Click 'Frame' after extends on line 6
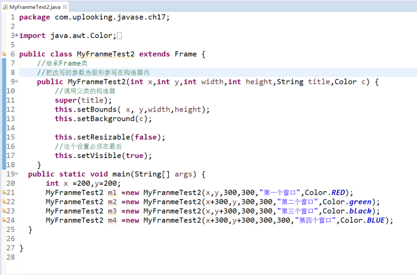 point(186,54)
